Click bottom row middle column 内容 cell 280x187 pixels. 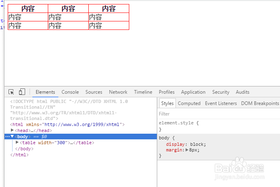(x=68, y=25)
